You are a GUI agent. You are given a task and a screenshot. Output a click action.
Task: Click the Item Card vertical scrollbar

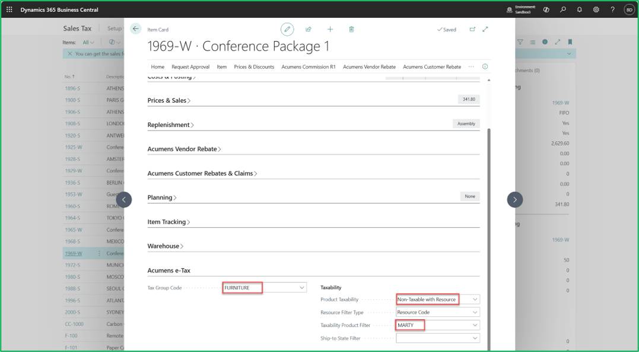[x=489, y=240]
